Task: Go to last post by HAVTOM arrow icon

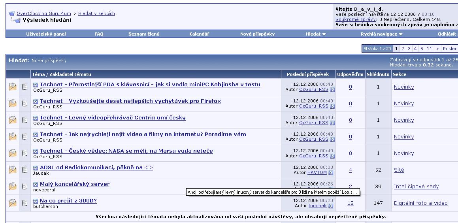Action: pos(331,173)
